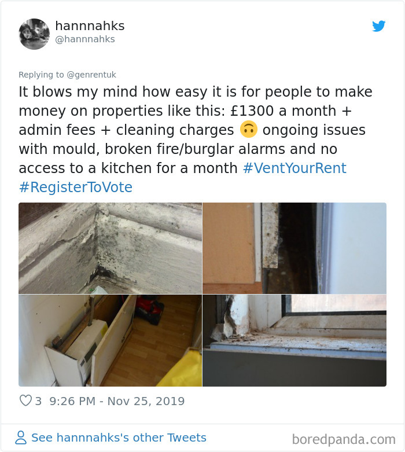Click the upside-down face emoji
Screen dimensions: 405x452
click(x=248, y=130)
